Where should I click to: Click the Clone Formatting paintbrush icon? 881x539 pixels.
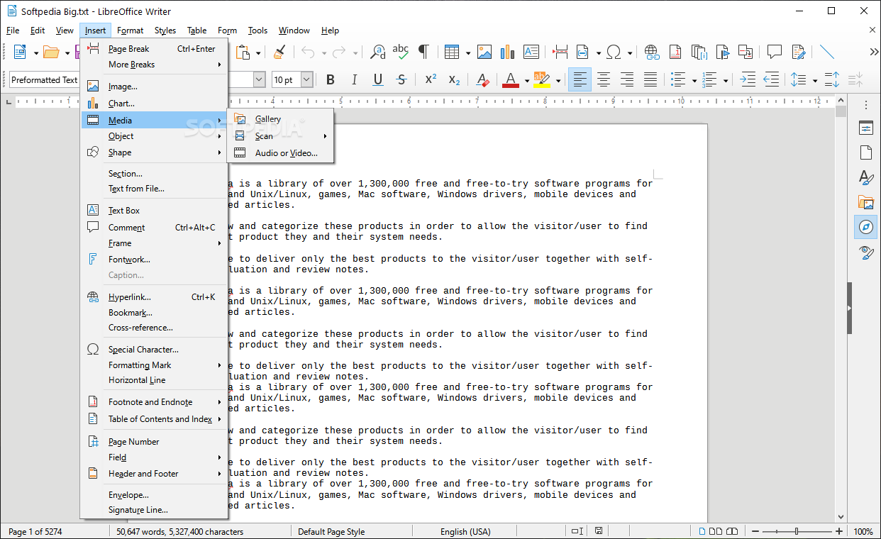tap(279, 52)
